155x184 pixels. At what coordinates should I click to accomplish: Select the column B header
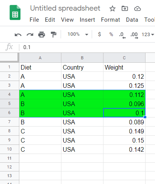point(82,58)
